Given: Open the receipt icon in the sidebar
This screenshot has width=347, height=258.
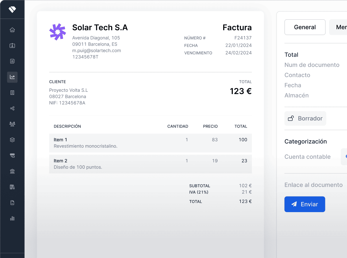Looking at the screenshot, I should click(12, 93).
